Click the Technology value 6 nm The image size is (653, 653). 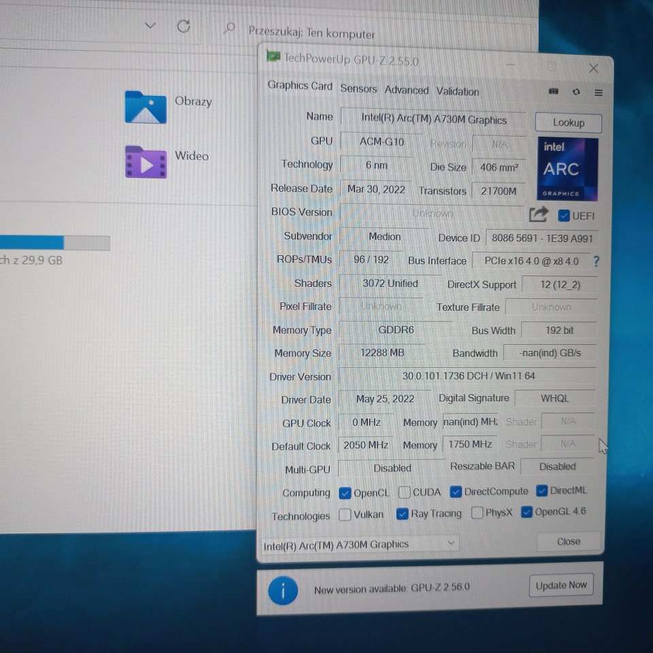pos(376,165)
